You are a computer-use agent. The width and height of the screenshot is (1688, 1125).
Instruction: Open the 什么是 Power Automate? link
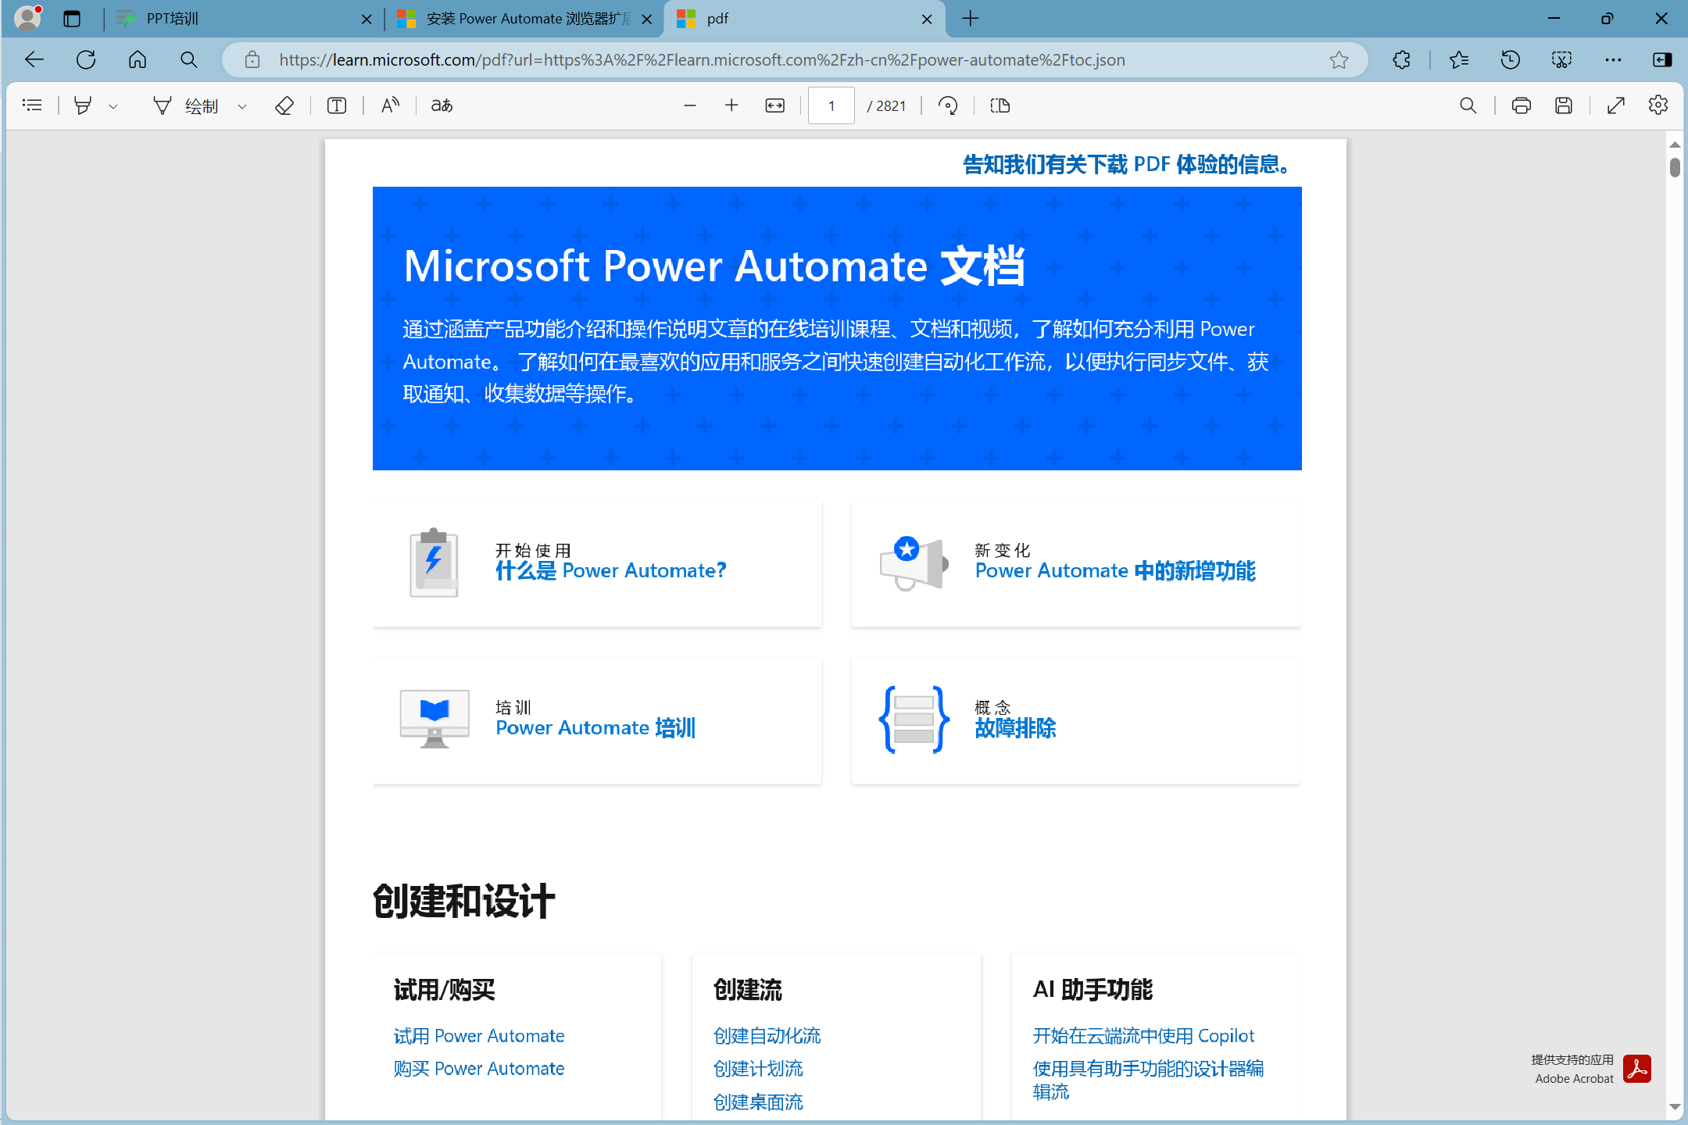[x=611, y=571]
